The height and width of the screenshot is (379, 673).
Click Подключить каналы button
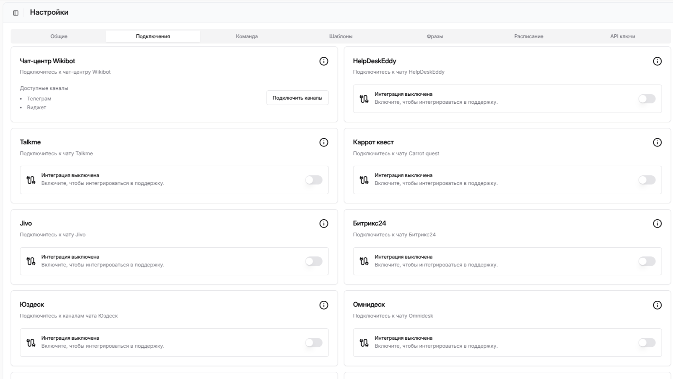(298, 98)
